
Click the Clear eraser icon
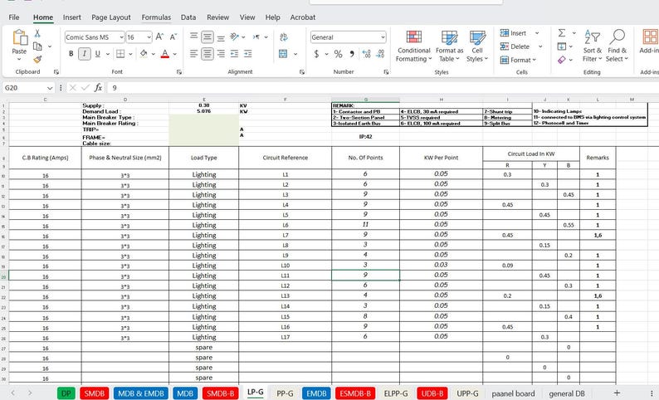coord(562,60)
